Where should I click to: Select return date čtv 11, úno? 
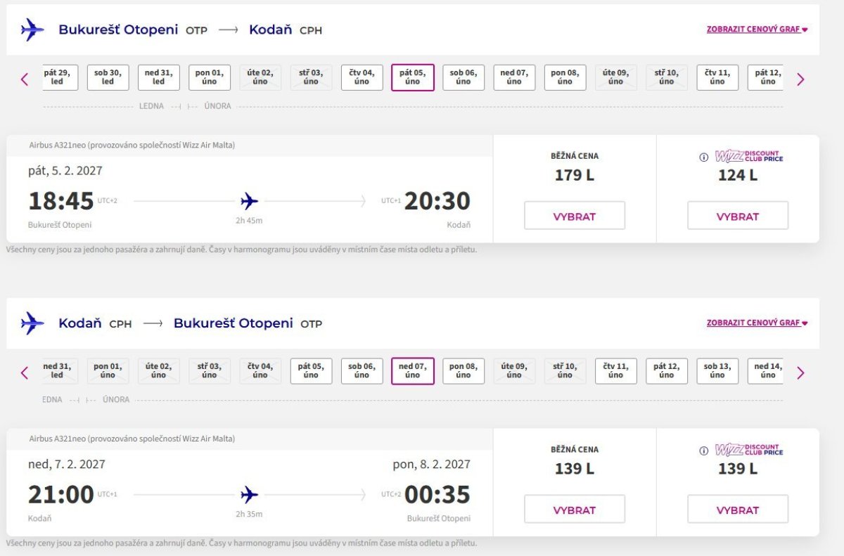click(x=615, y=371)
